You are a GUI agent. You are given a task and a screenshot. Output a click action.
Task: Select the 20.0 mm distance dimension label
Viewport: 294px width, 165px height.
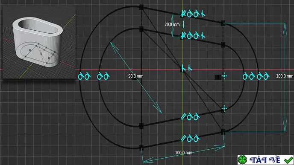(x=172, y=24)
